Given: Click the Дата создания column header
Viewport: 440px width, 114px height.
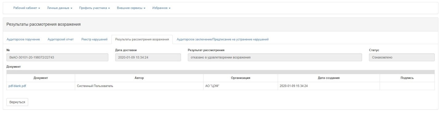Looking at the screenshot, I should click(329, 78).
